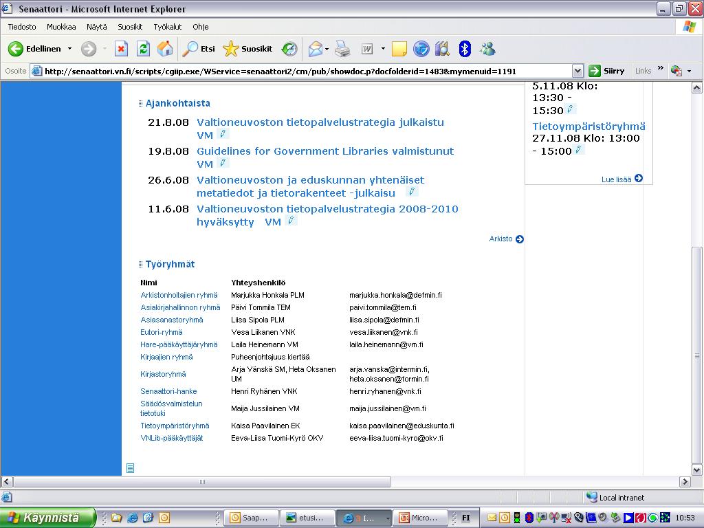Open the Muokkaa menu

(x=61, y=27)
